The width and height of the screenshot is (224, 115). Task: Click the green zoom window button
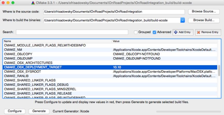(13, 3)
